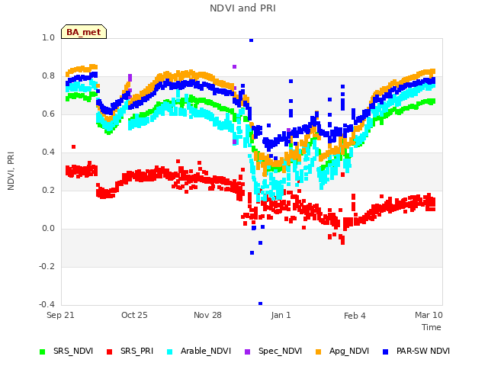Click the purple Spec_NDVI legend swatch
Viewport: 488px width, 366px height.
coord(247,352)
